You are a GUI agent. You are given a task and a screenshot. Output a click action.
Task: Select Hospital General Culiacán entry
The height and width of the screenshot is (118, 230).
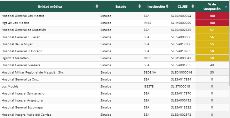pos(21,37)
